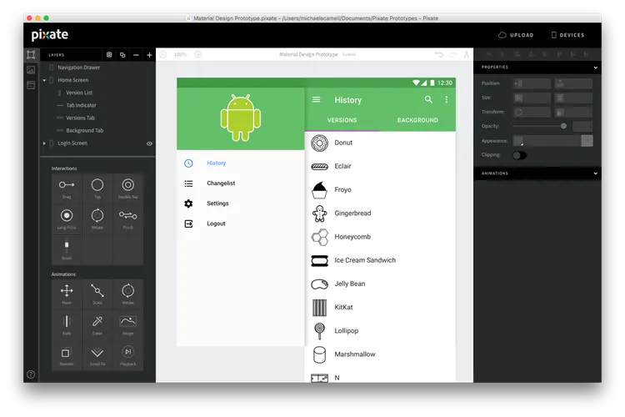Click the redo arrow in canvas toolbar

[x=452, y=54]
